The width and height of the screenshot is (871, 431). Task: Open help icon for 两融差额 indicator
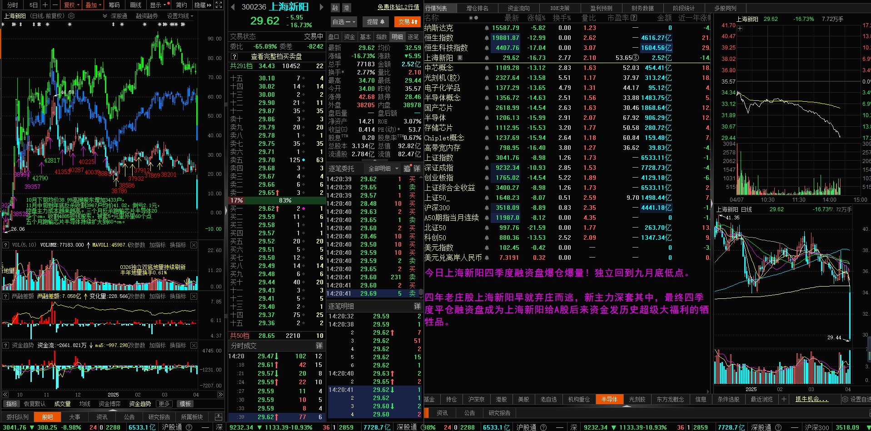[x=6, y=296]
